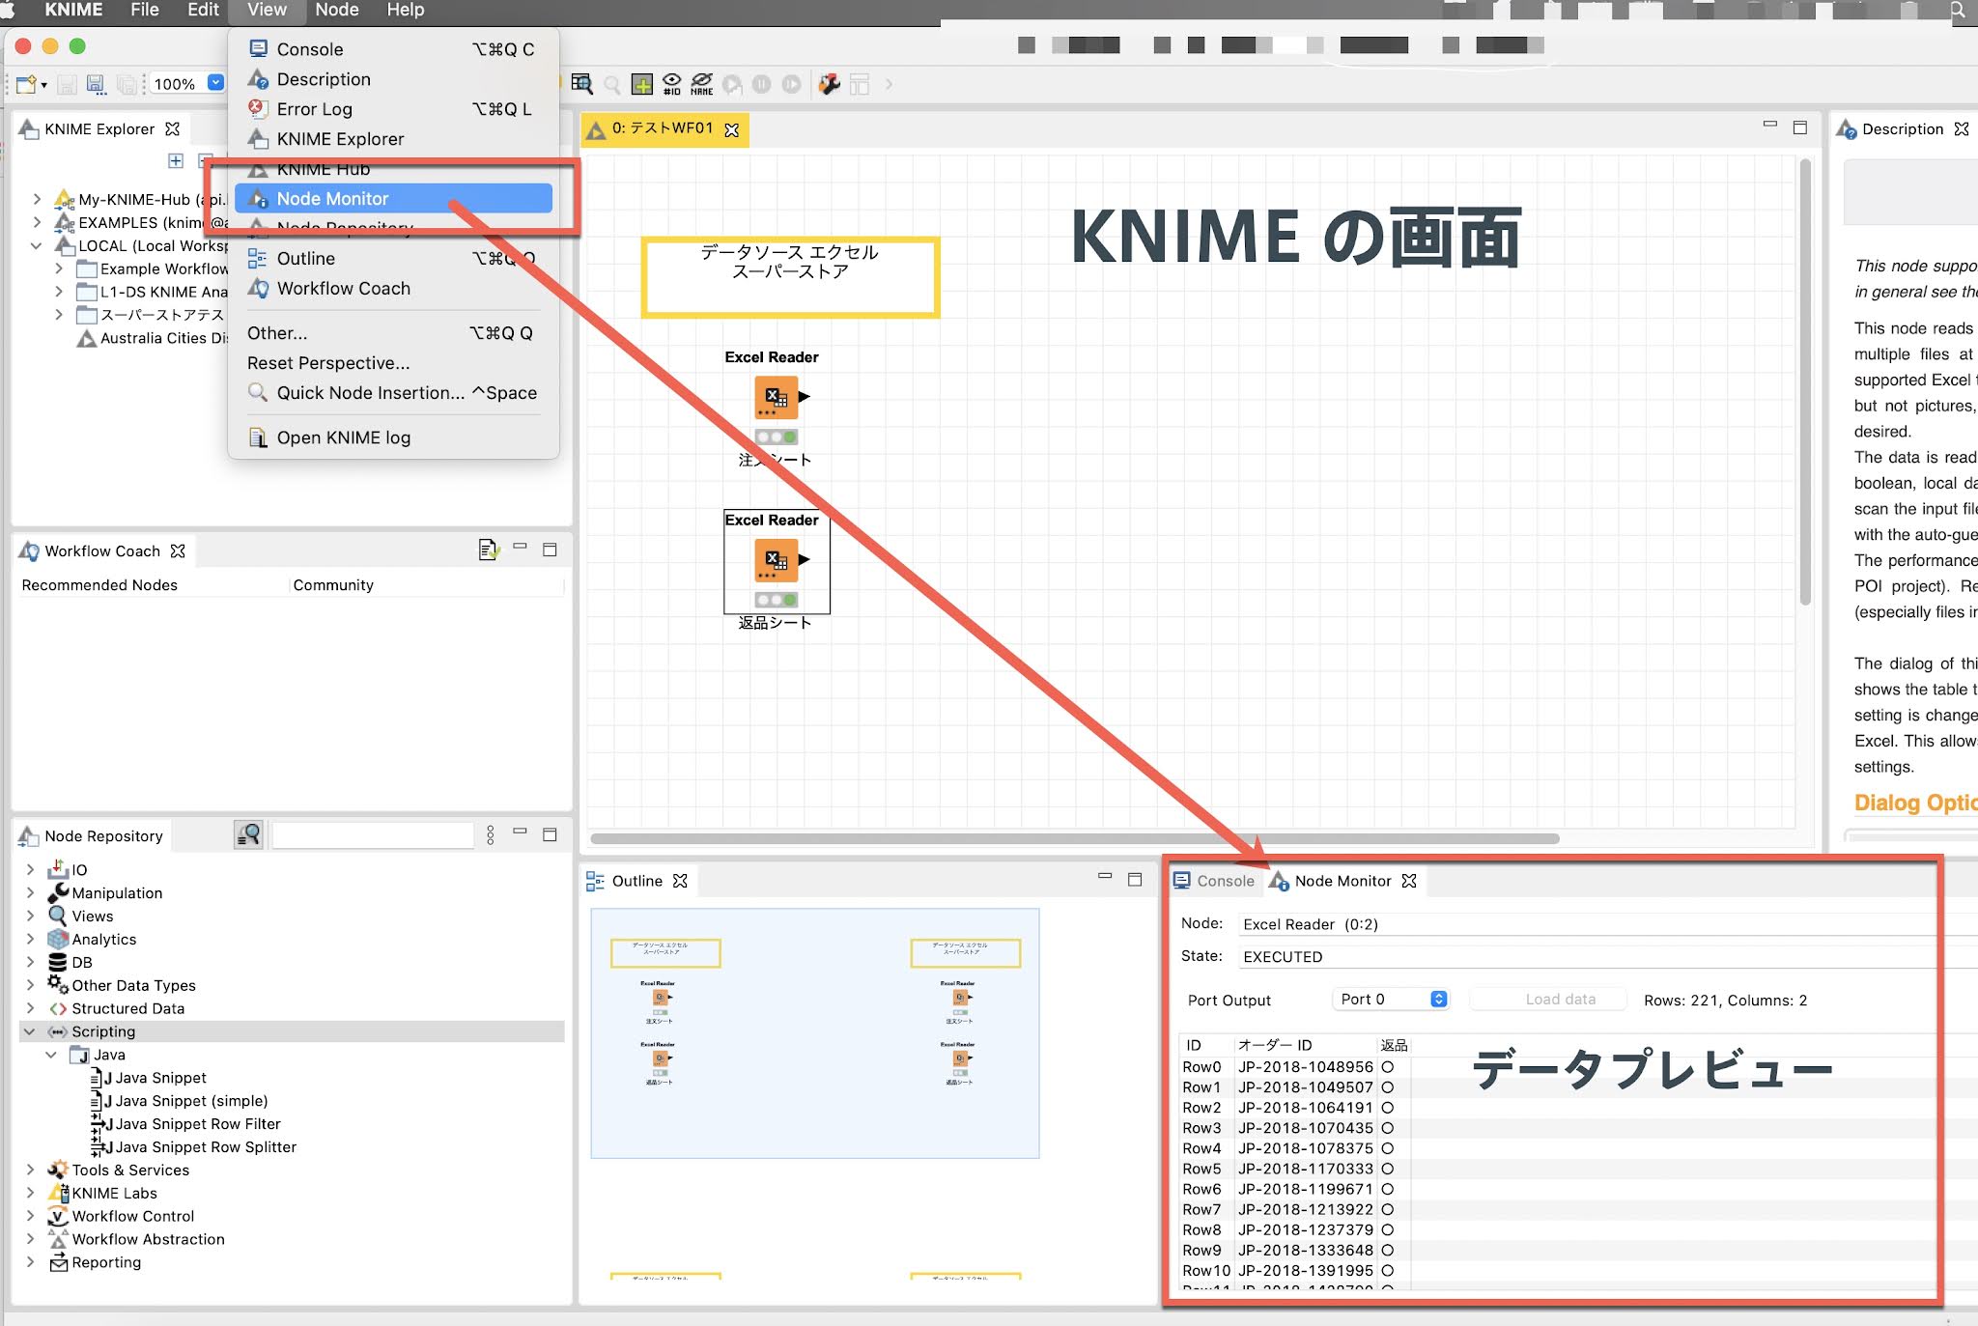Select Java Snippet Row Filter node
This screenshot has height=1326, width=1978.
(x=197, y=1124)
